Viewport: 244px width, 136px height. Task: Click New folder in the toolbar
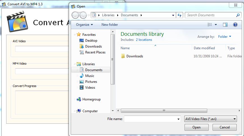(110, 25)
